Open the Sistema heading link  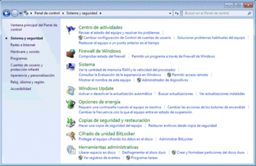[87, 64]
